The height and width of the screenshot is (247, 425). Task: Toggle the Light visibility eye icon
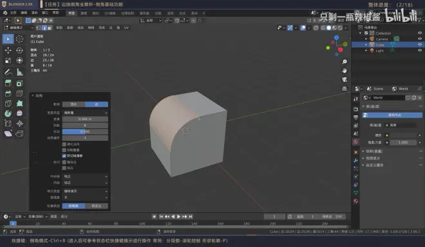tap(420, 50)
